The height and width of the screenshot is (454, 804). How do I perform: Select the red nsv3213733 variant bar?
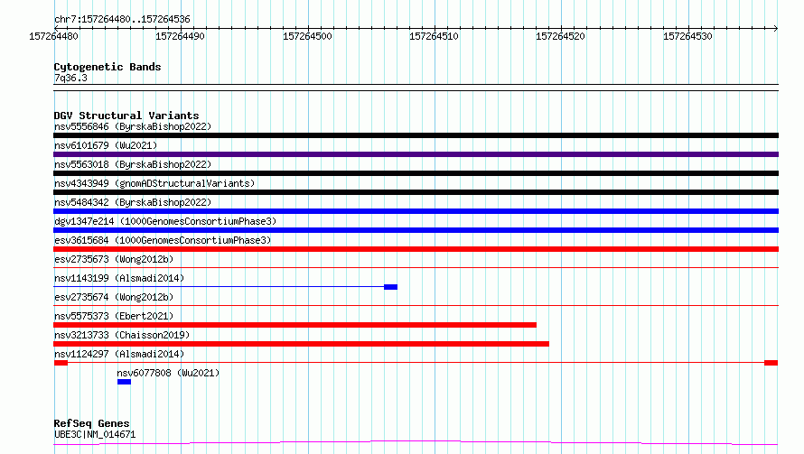click(301, 344)
